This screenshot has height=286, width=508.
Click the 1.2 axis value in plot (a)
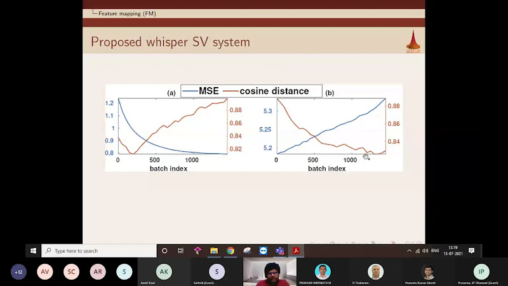click(x=109, y=103)
